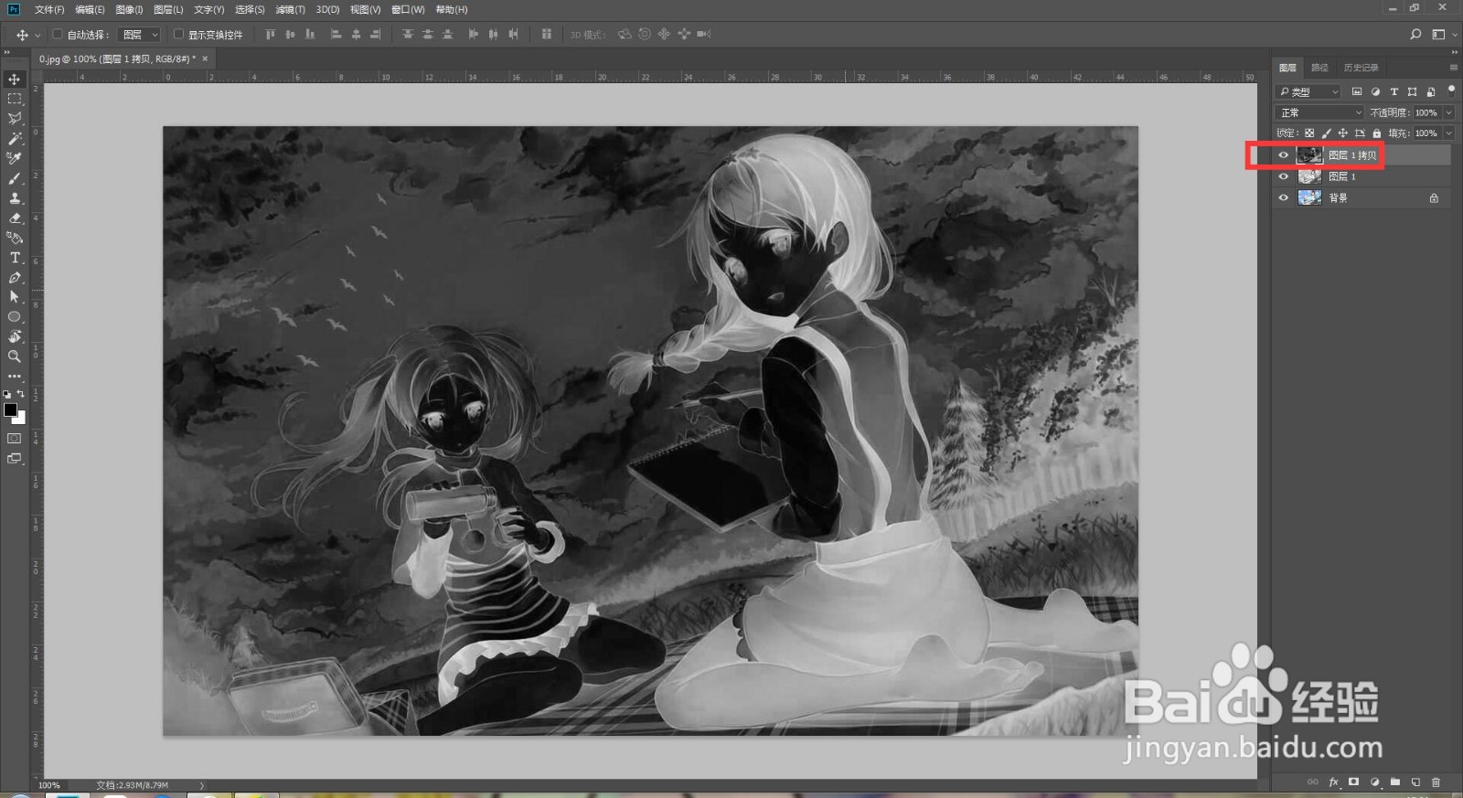Select the Eyedropper tool
Image resolution: width=1463 pixels, height=798 pixels.
(15, 158)
